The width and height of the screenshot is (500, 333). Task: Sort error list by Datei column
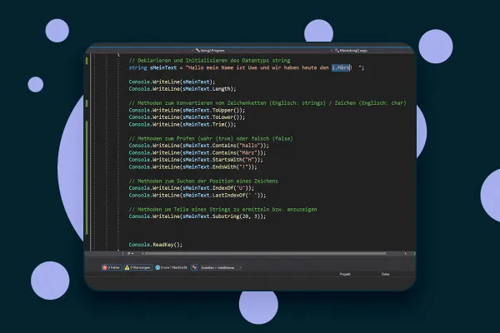[x=385, y=274]
